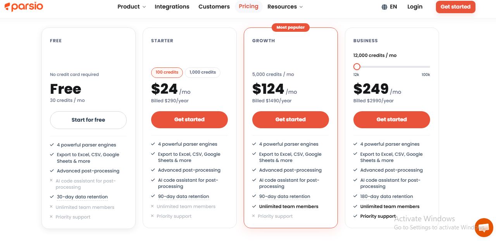Go to the Integrations page
This screenshot has height=241, width=496.
tap(172, 7)
